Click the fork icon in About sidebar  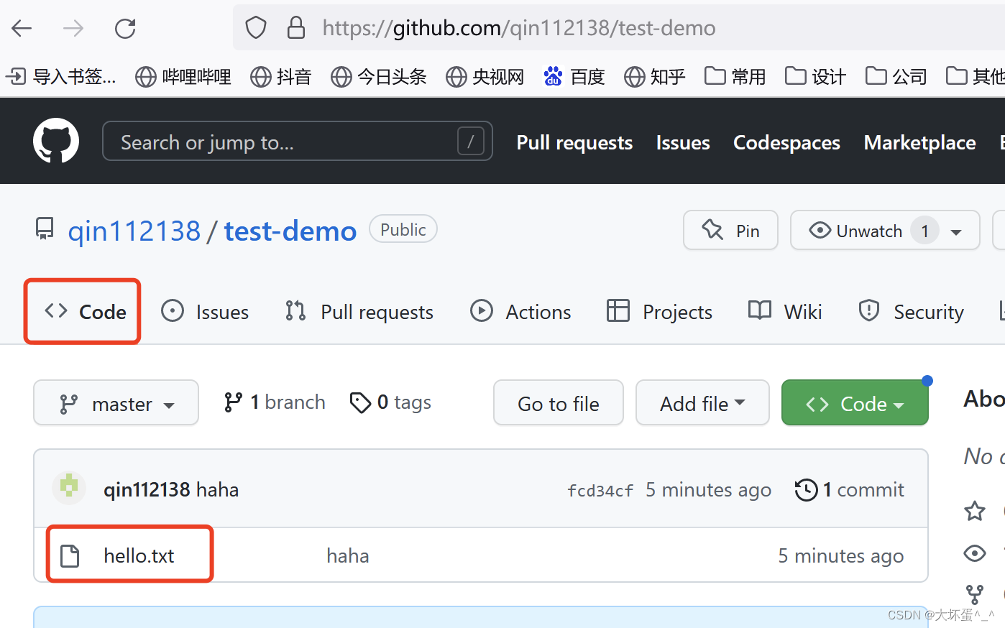pos(975,594)
